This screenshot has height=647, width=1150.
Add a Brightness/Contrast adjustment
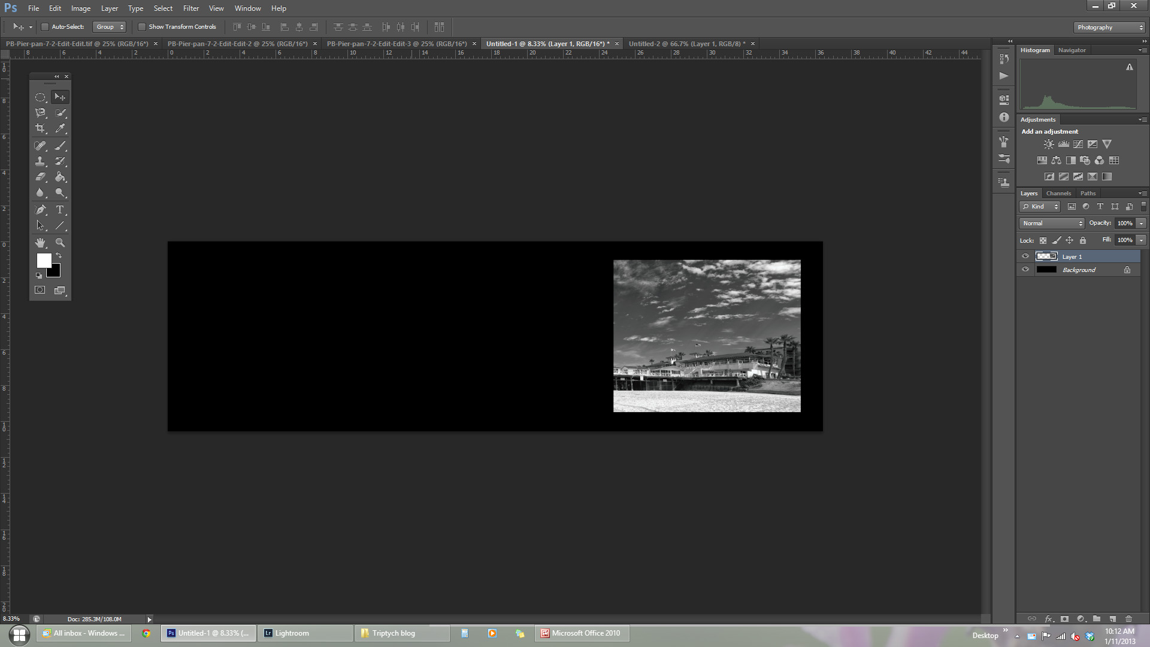1048,144
